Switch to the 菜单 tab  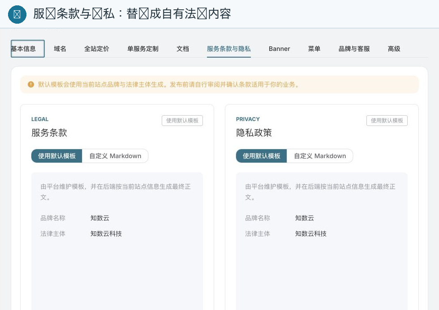(x=314, y=49)
